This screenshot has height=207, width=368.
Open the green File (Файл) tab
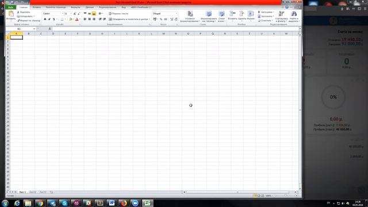tap(10, 7)
